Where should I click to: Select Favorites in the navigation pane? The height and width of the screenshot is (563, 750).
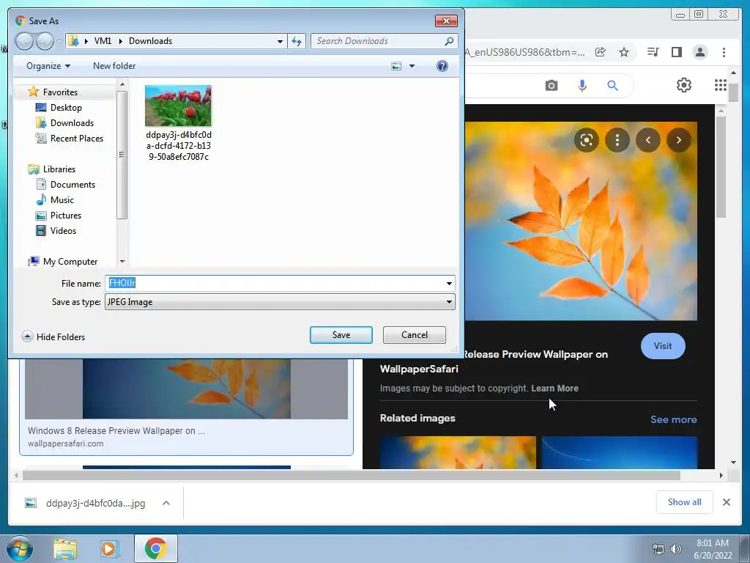pos(60,92)
